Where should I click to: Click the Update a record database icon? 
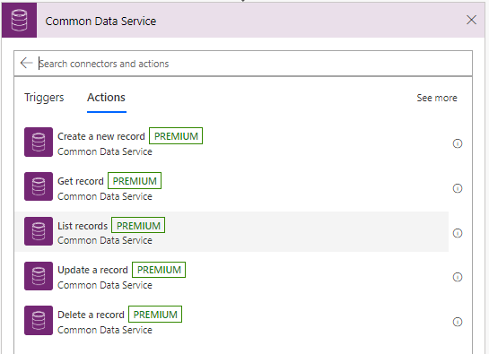click(x=39, y=276)
